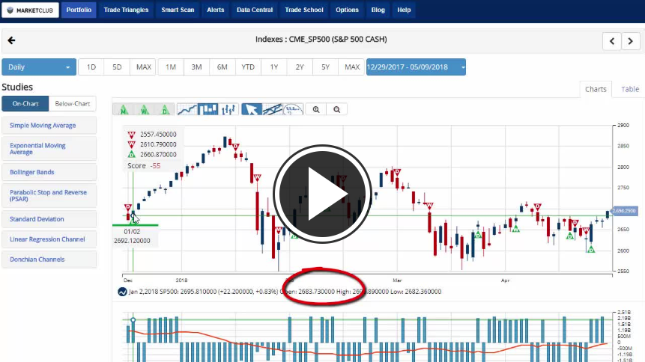The height and width of the screenshot is (362, 645).
Task: Select the pointer cursor tool
Action: point(252,109)
